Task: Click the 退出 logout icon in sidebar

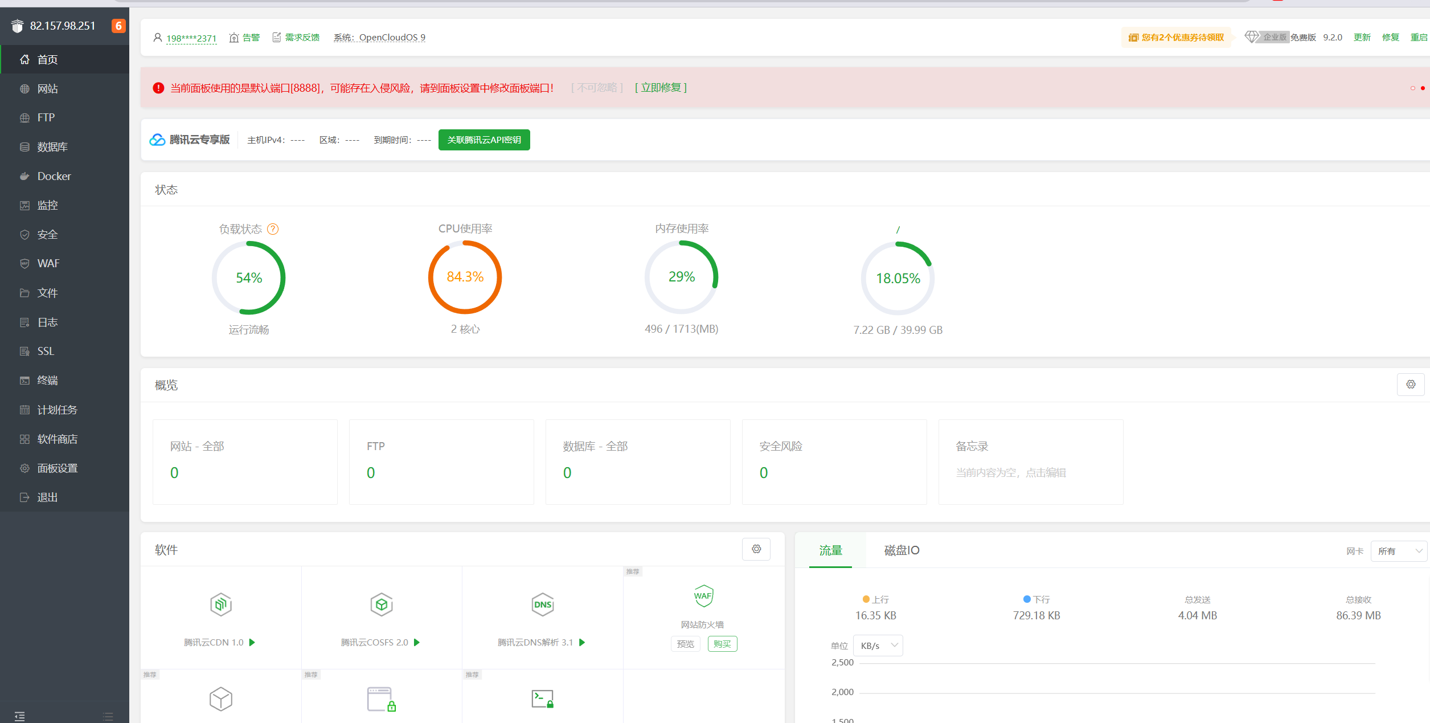Action: 24,497
